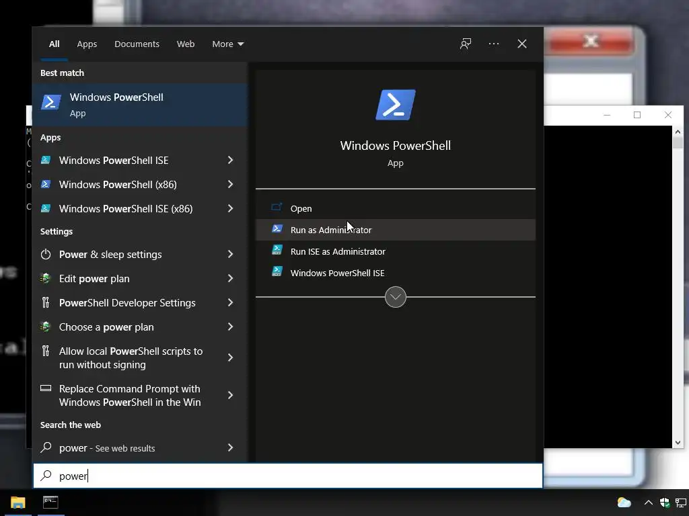Switch to the Documents search tab
The width and height of the screenshot is (689, 516).
[137, 44]
